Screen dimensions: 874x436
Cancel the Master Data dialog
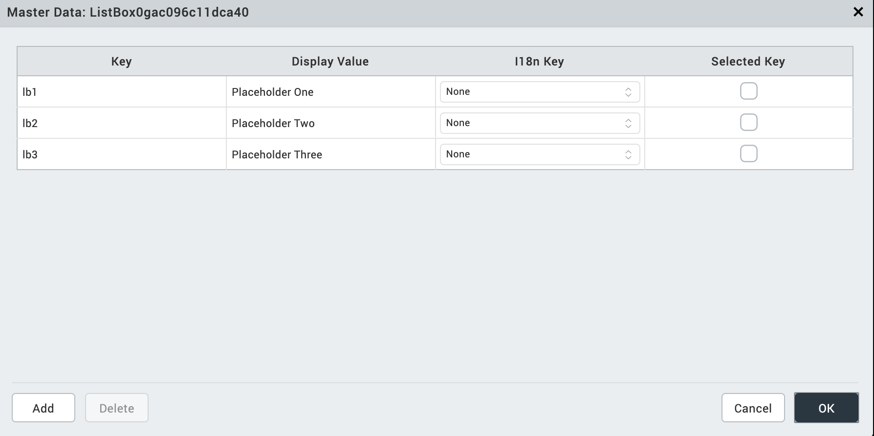[x=753, y=408]
